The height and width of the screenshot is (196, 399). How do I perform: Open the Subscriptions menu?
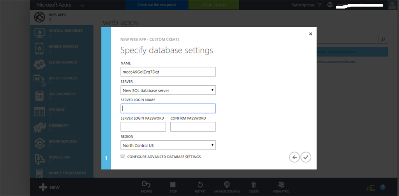(303, 5)
